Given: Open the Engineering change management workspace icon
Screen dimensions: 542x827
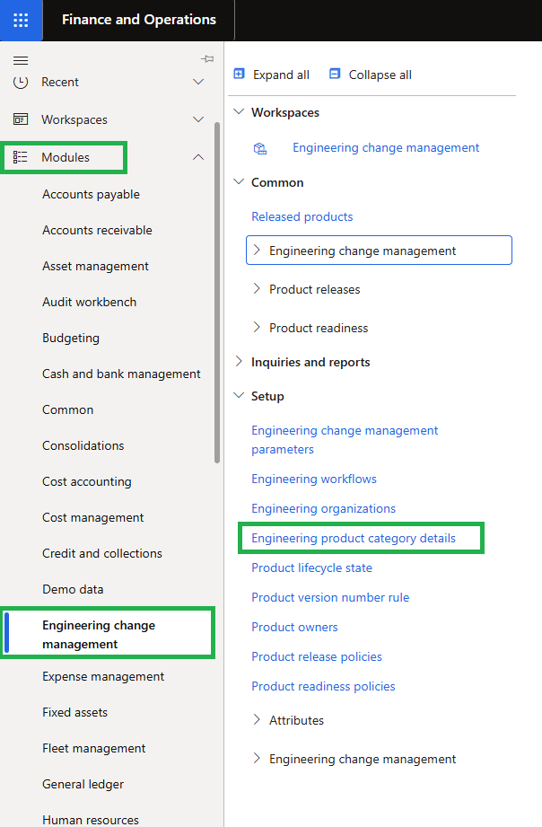Looking at the screenshot, I should 260,147.
